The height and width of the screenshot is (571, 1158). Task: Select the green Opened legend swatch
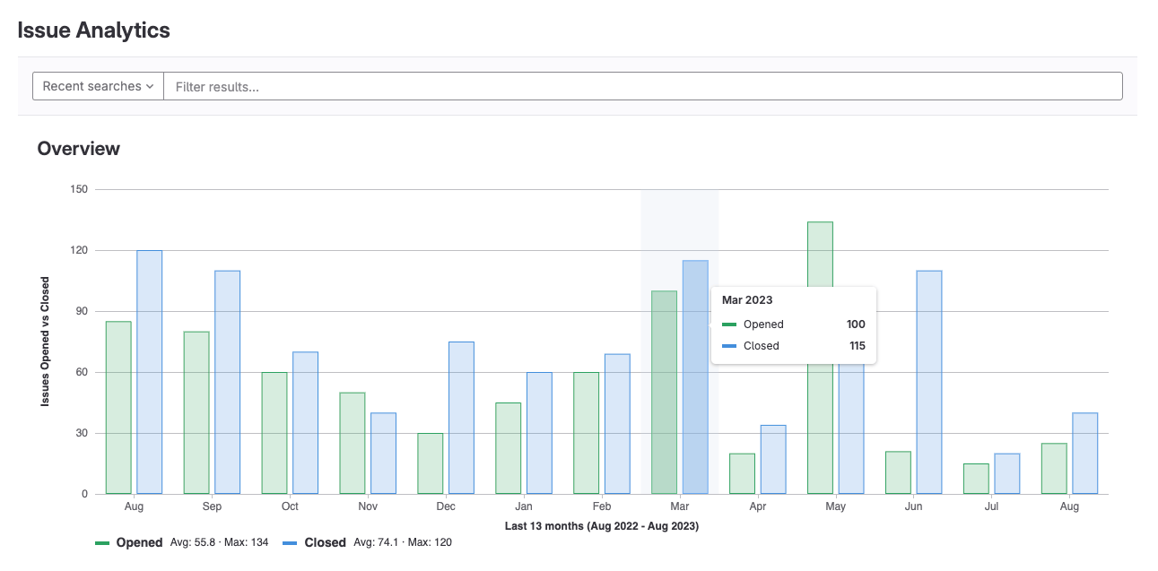[101, 542]
